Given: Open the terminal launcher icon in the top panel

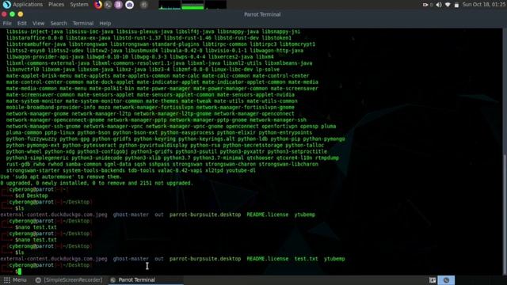Looking at the screenshot, I should pyautogui.click(x=109, y=5).
